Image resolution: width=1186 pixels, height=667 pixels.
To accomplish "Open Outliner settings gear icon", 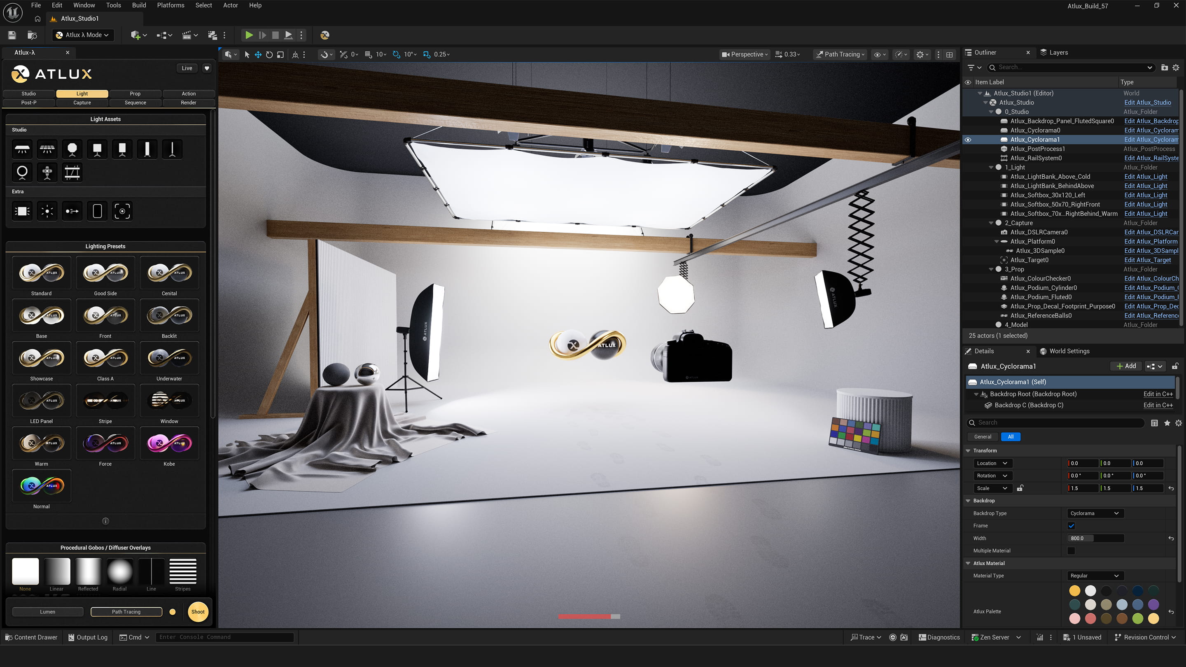I will click(x=1176, y=67).
